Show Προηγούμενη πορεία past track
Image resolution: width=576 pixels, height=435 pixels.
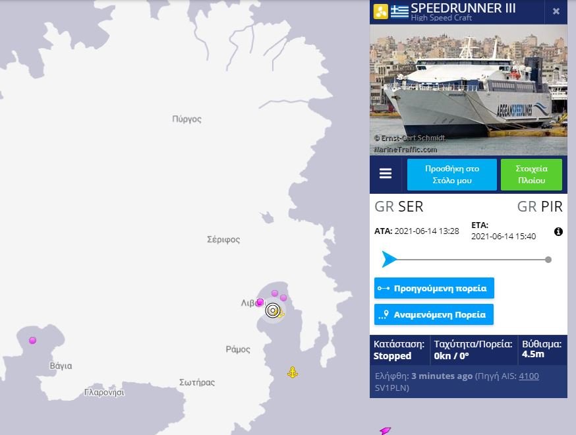pos(434,288)
